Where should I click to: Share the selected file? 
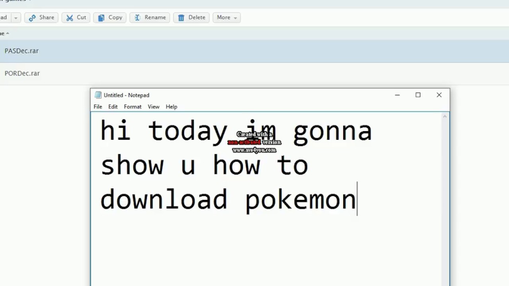[x=41, y=17]
